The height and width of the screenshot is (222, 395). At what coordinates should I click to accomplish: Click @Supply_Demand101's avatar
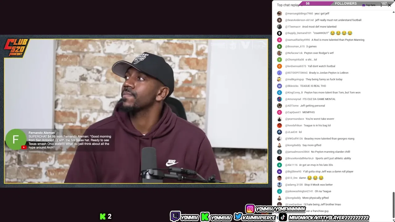279,33
